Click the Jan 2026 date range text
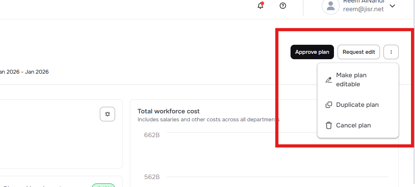 [24, 72]
